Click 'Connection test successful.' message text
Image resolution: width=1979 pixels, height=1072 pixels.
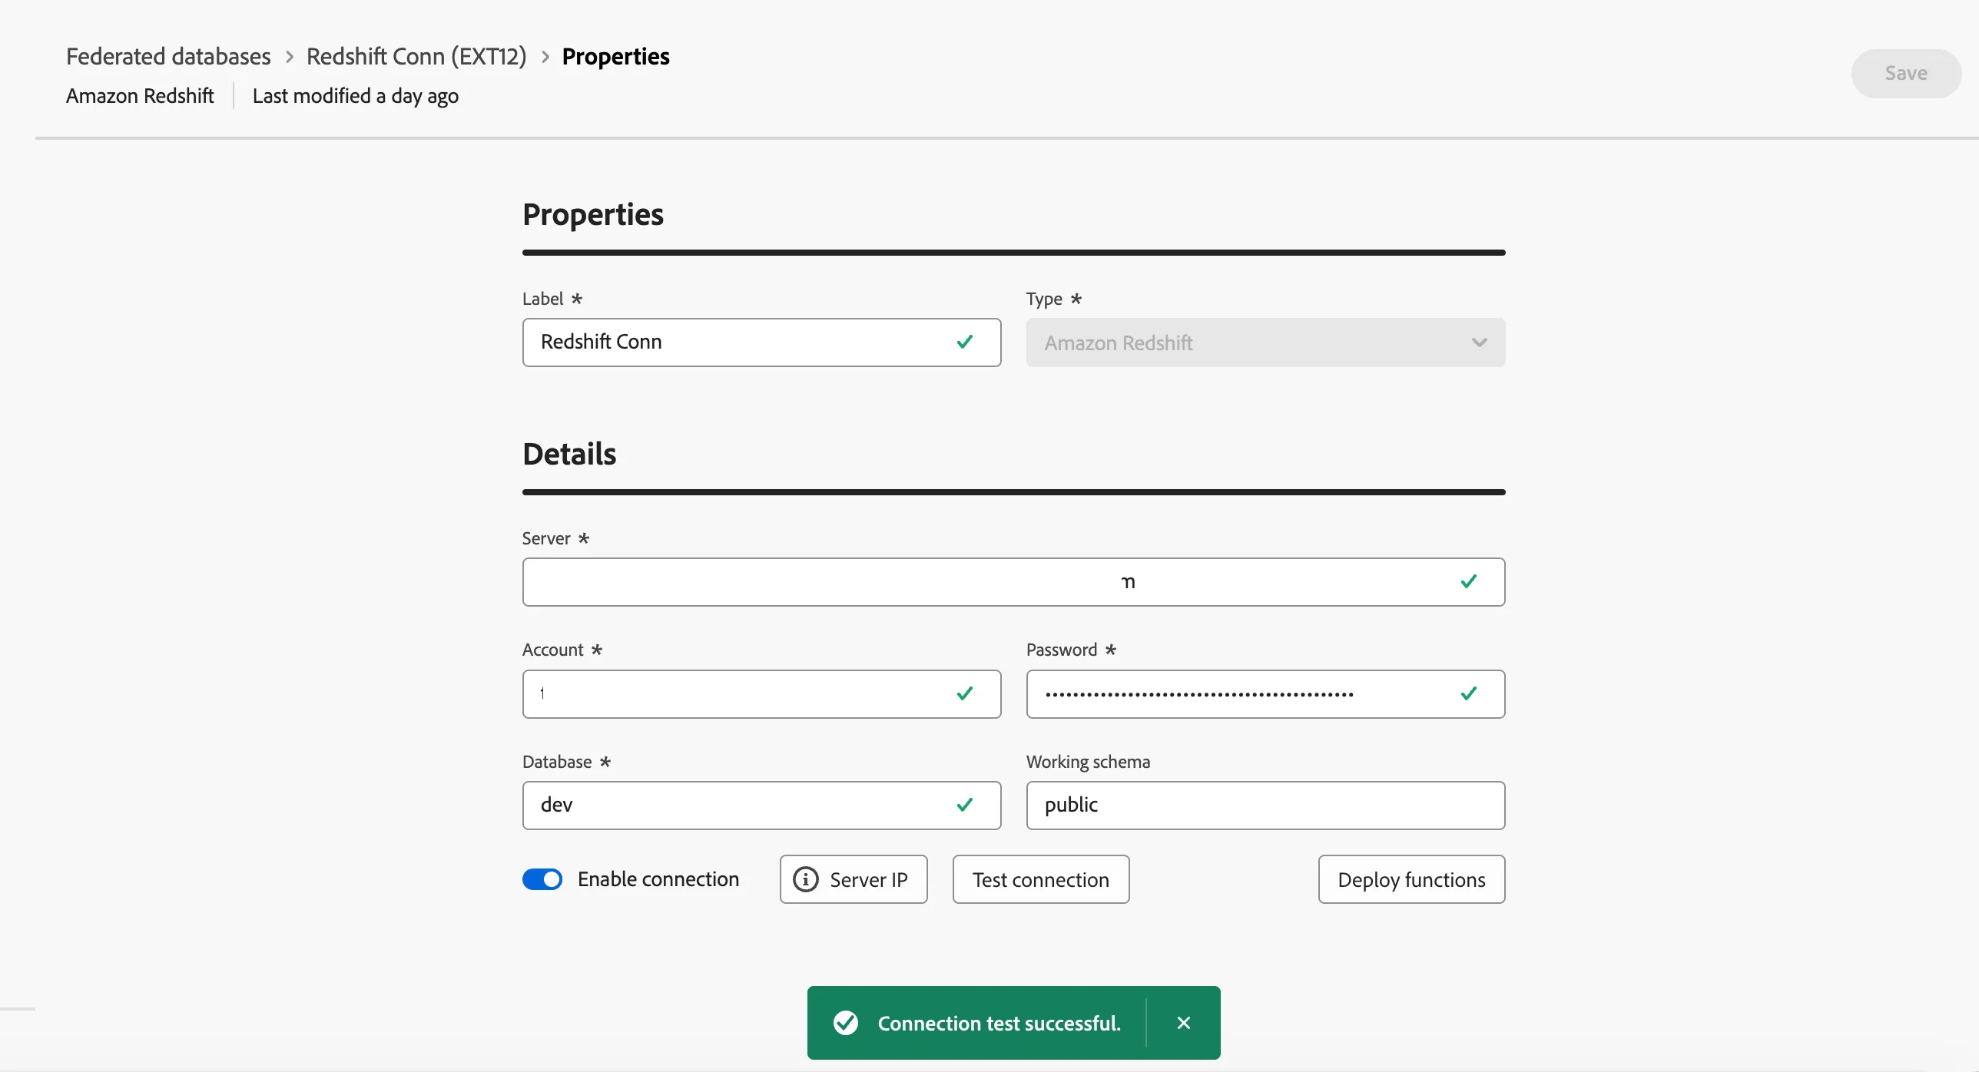[x=999, y=1023]
